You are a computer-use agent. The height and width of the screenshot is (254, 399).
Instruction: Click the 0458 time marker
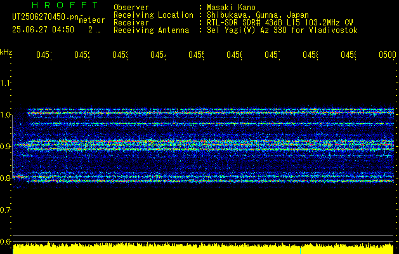pyautogui.click(x=310, y=55)
